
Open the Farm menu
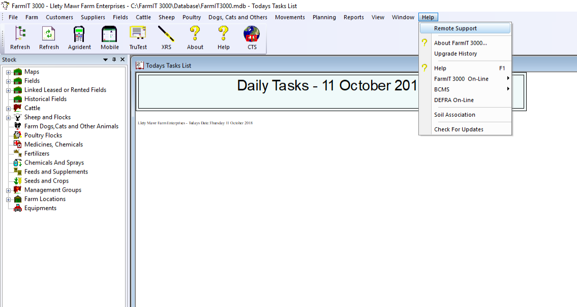click(32, 17)
